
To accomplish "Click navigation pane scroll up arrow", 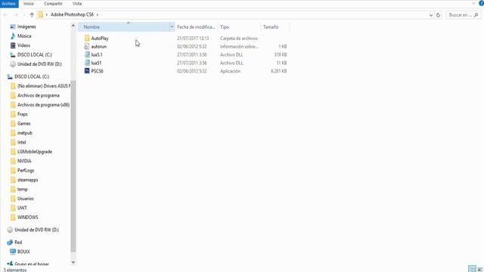I will [x=73, y=26].
